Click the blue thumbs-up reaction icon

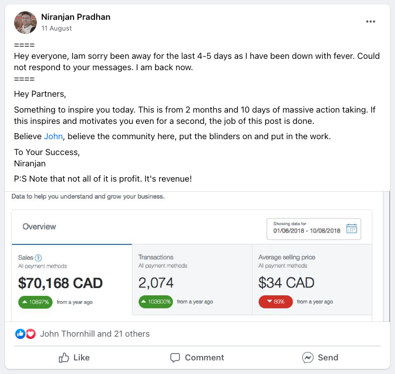pos(20,334)
